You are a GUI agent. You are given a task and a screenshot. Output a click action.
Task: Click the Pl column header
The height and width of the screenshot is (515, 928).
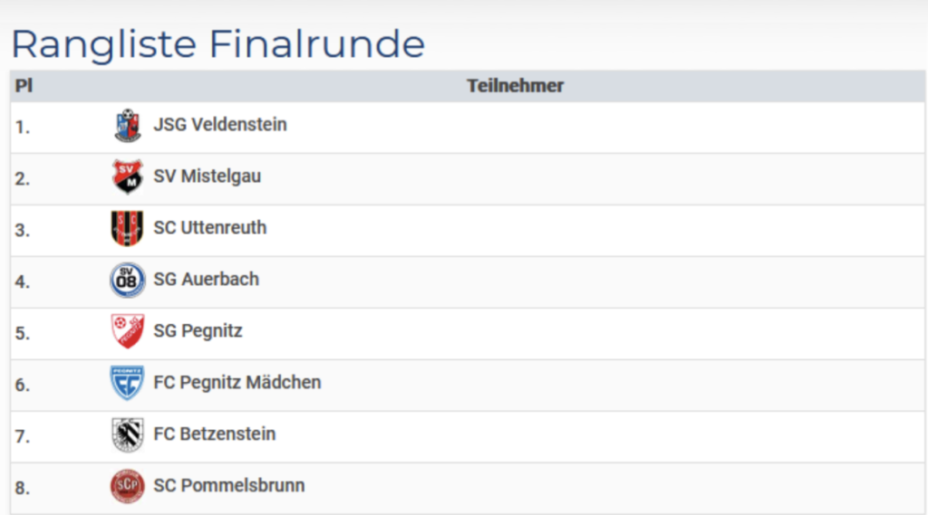(24, 86)
